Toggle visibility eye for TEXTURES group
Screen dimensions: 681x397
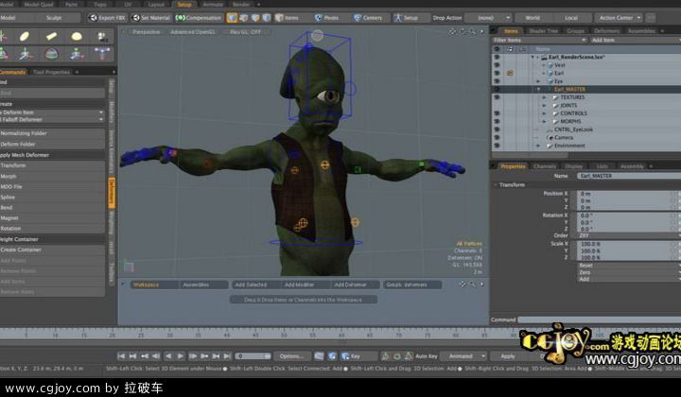click(497, 97)
